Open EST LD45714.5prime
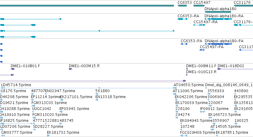Image resolution: width=253 pixels, height=137 pixels. [16, 85]
